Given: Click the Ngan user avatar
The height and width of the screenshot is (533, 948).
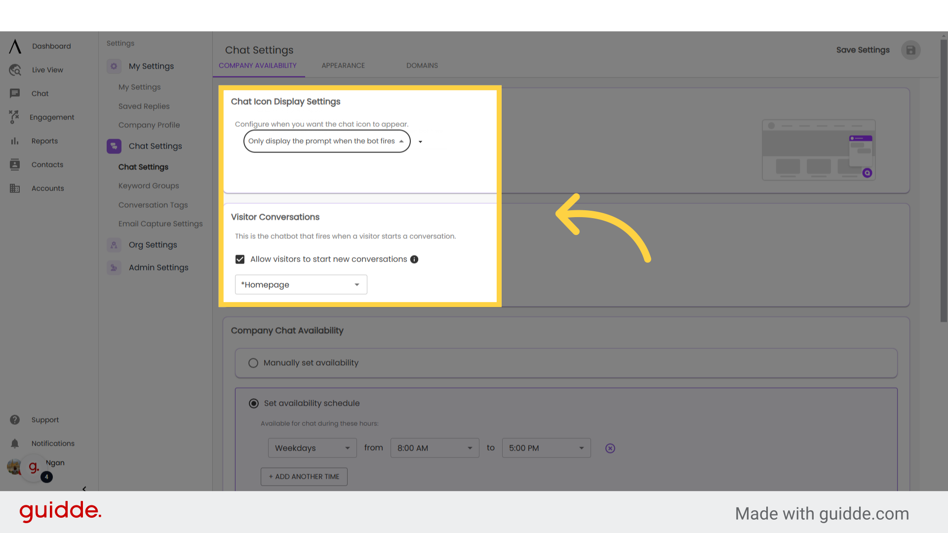Looking at the screenshot, I should tap(14, 466).
